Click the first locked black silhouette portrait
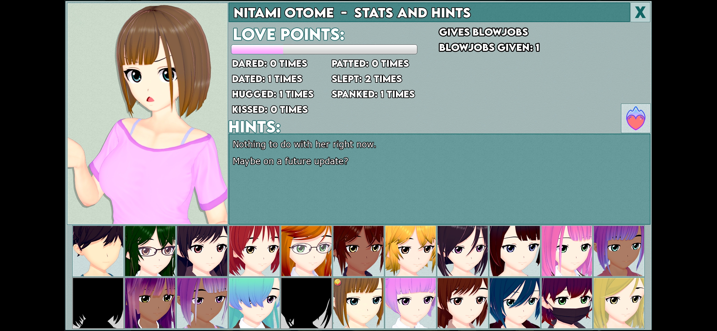This screenshot has width=717, height=331. [x=98, y=303]
